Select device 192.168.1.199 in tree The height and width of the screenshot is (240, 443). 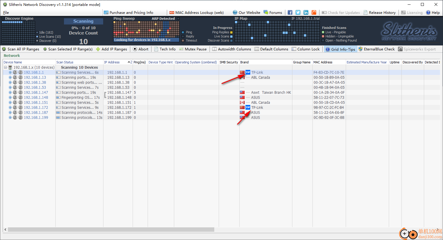coord(36,118)
